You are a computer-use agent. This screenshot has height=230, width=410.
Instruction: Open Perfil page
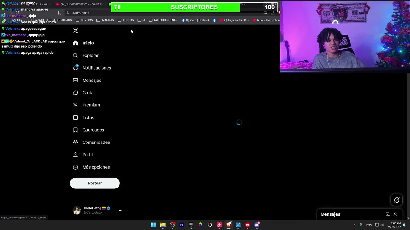[x=83, y=155]
